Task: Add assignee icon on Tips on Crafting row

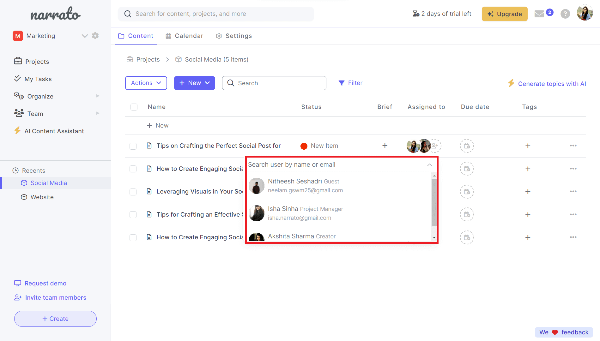Action: coord(435,146)
